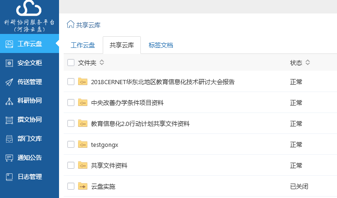
Task: Switch to the 标签文档 tab
Action: [161, 46]
